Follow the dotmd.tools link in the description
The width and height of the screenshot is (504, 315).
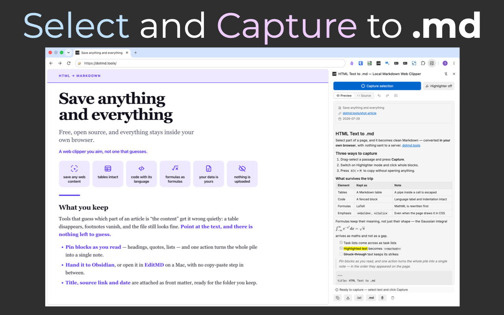411,145
